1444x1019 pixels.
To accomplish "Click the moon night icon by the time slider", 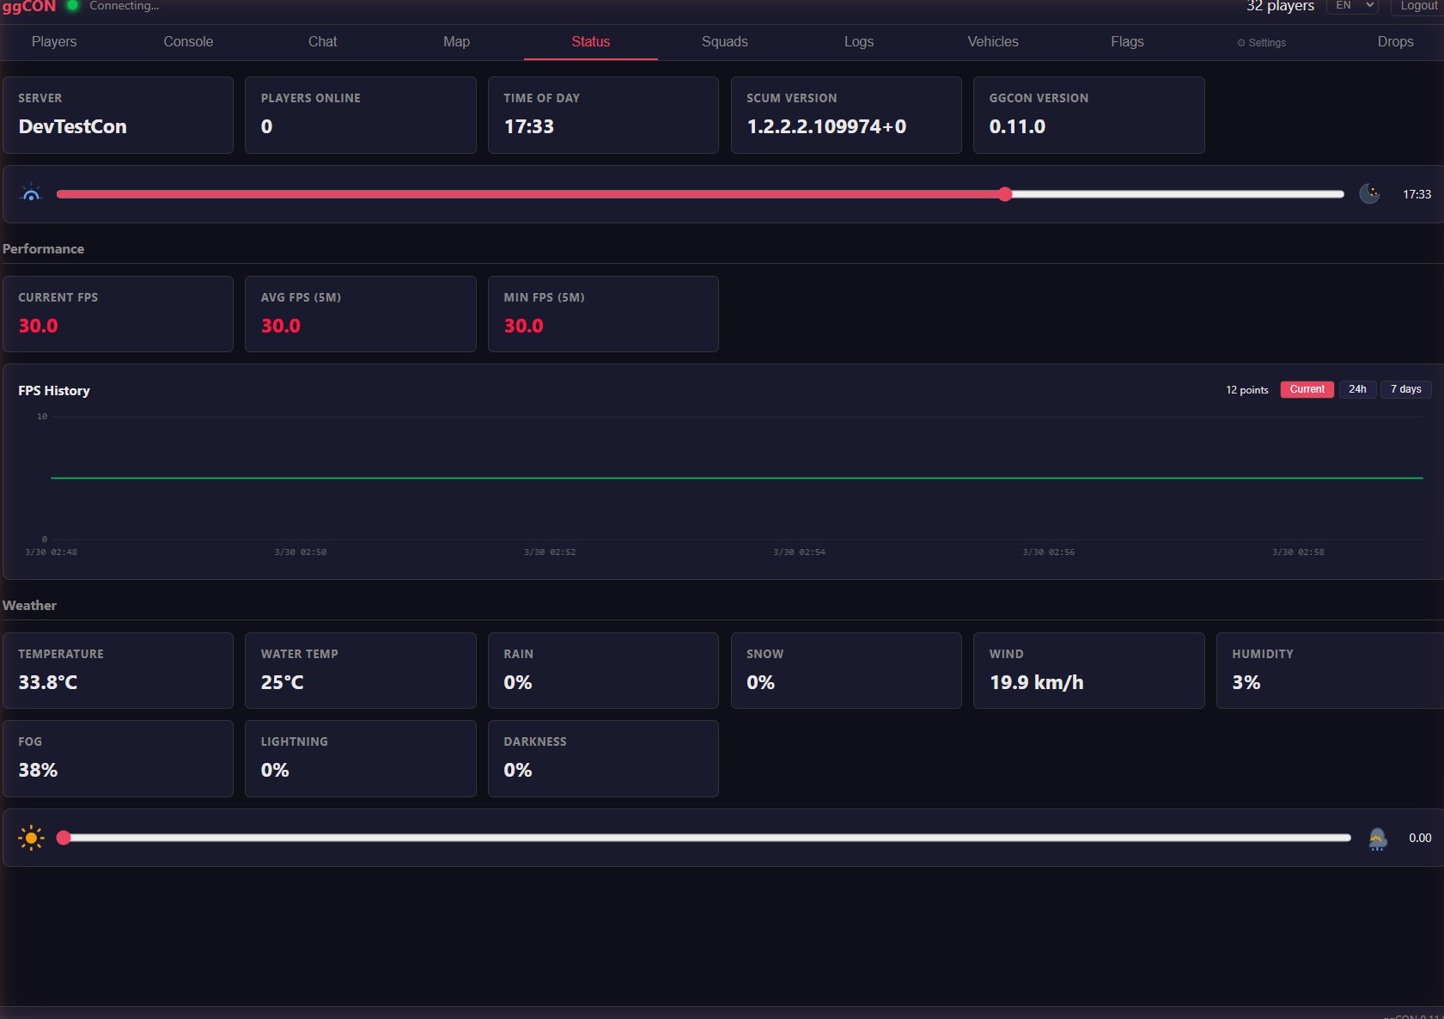I will (1369, 194).
